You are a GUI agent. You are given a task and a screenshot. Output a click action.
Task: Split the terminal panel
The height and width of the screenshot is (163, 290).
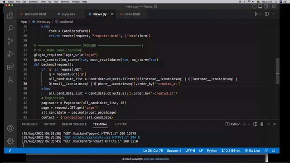pyautogui.click(x=255, y=124)
